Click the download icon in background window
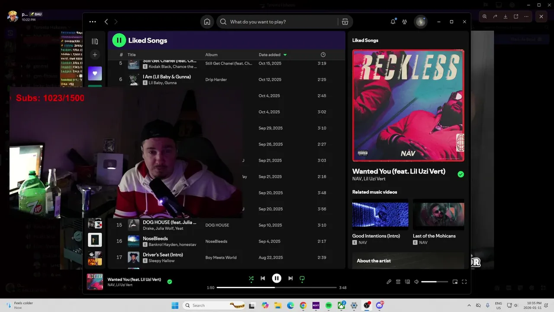The width and height of the screenshot is (554, 312). [506, 16]
